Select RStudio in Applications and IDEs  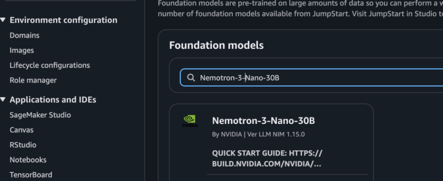pos(23,145)
